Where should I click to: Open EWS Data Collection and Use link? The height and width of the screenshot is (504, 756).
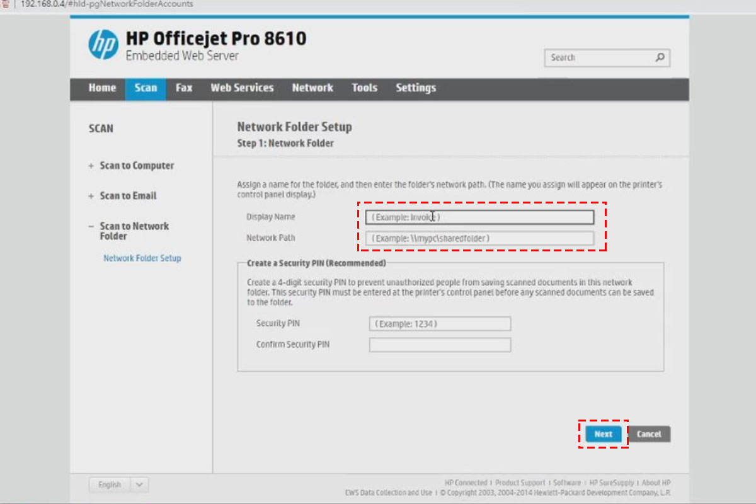click(x=389, y=493)
